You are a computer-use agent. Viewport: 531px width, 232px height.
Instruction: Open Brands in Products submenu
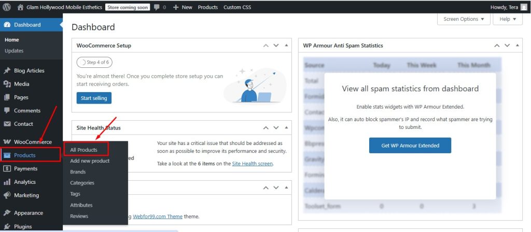click(78, 172)
